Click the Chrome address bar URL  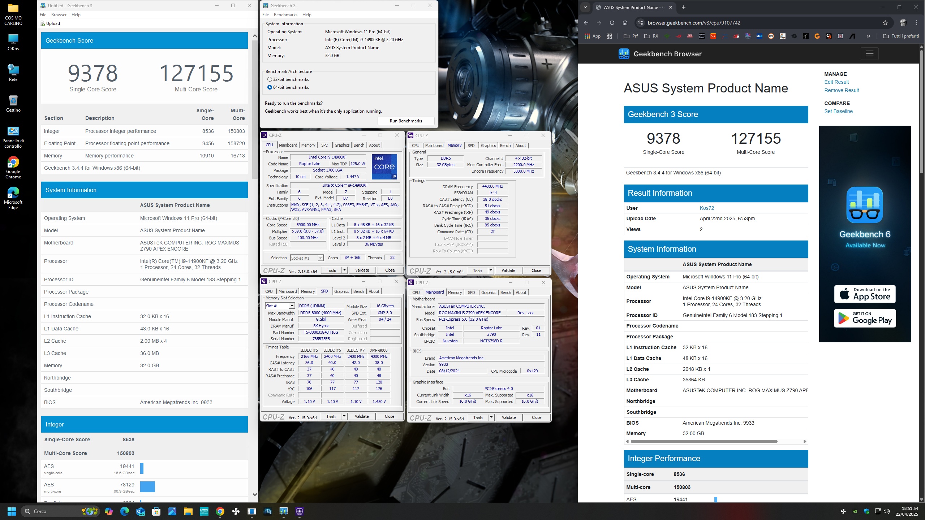pos(694,23)
